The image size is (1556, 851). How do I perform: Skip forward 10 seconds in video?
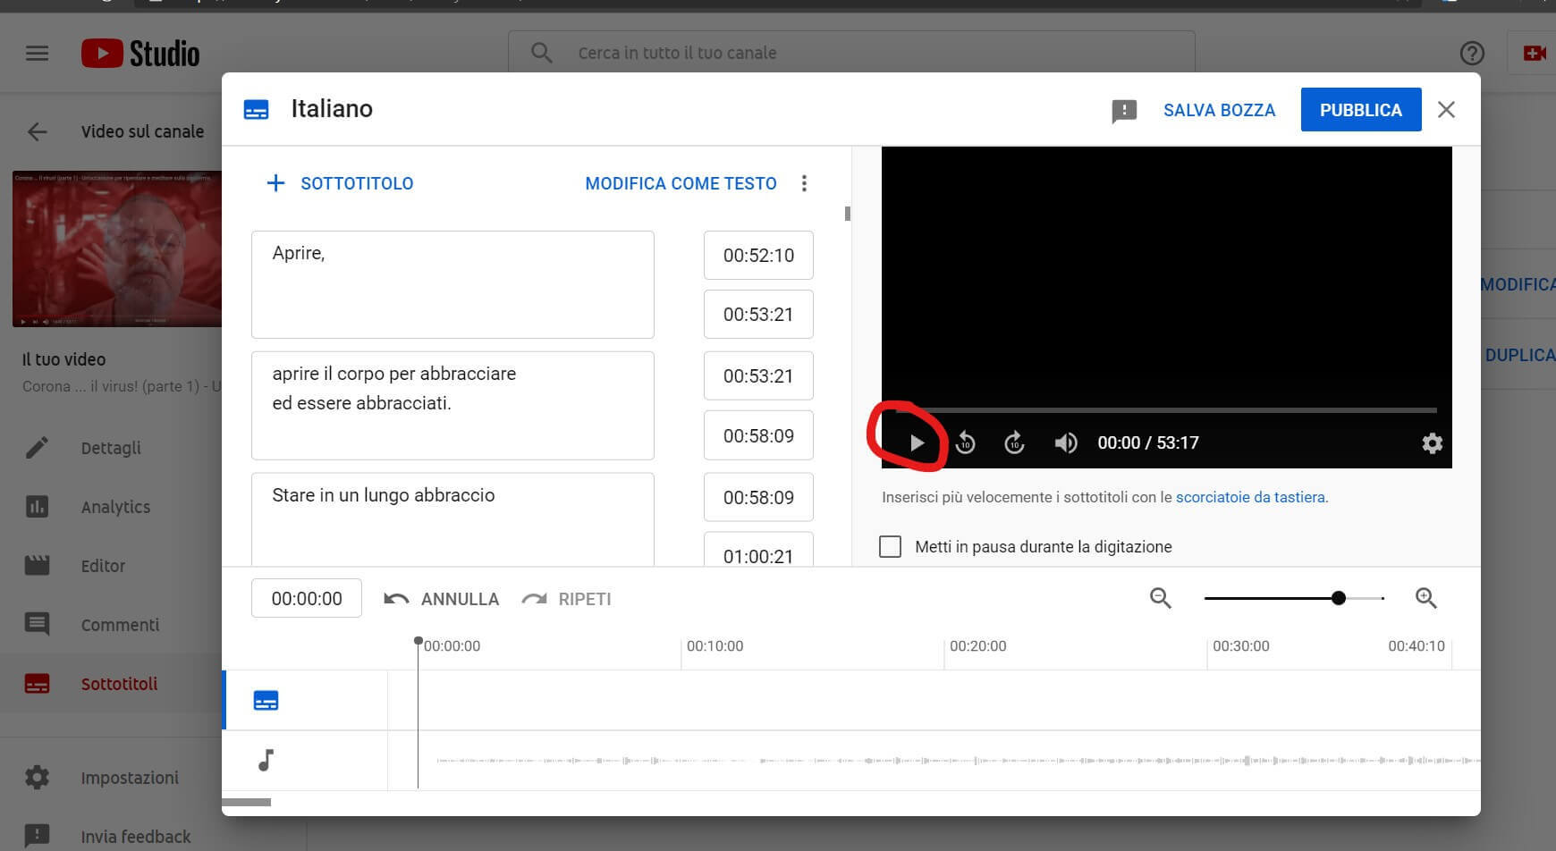click(x=1014, y=442)
